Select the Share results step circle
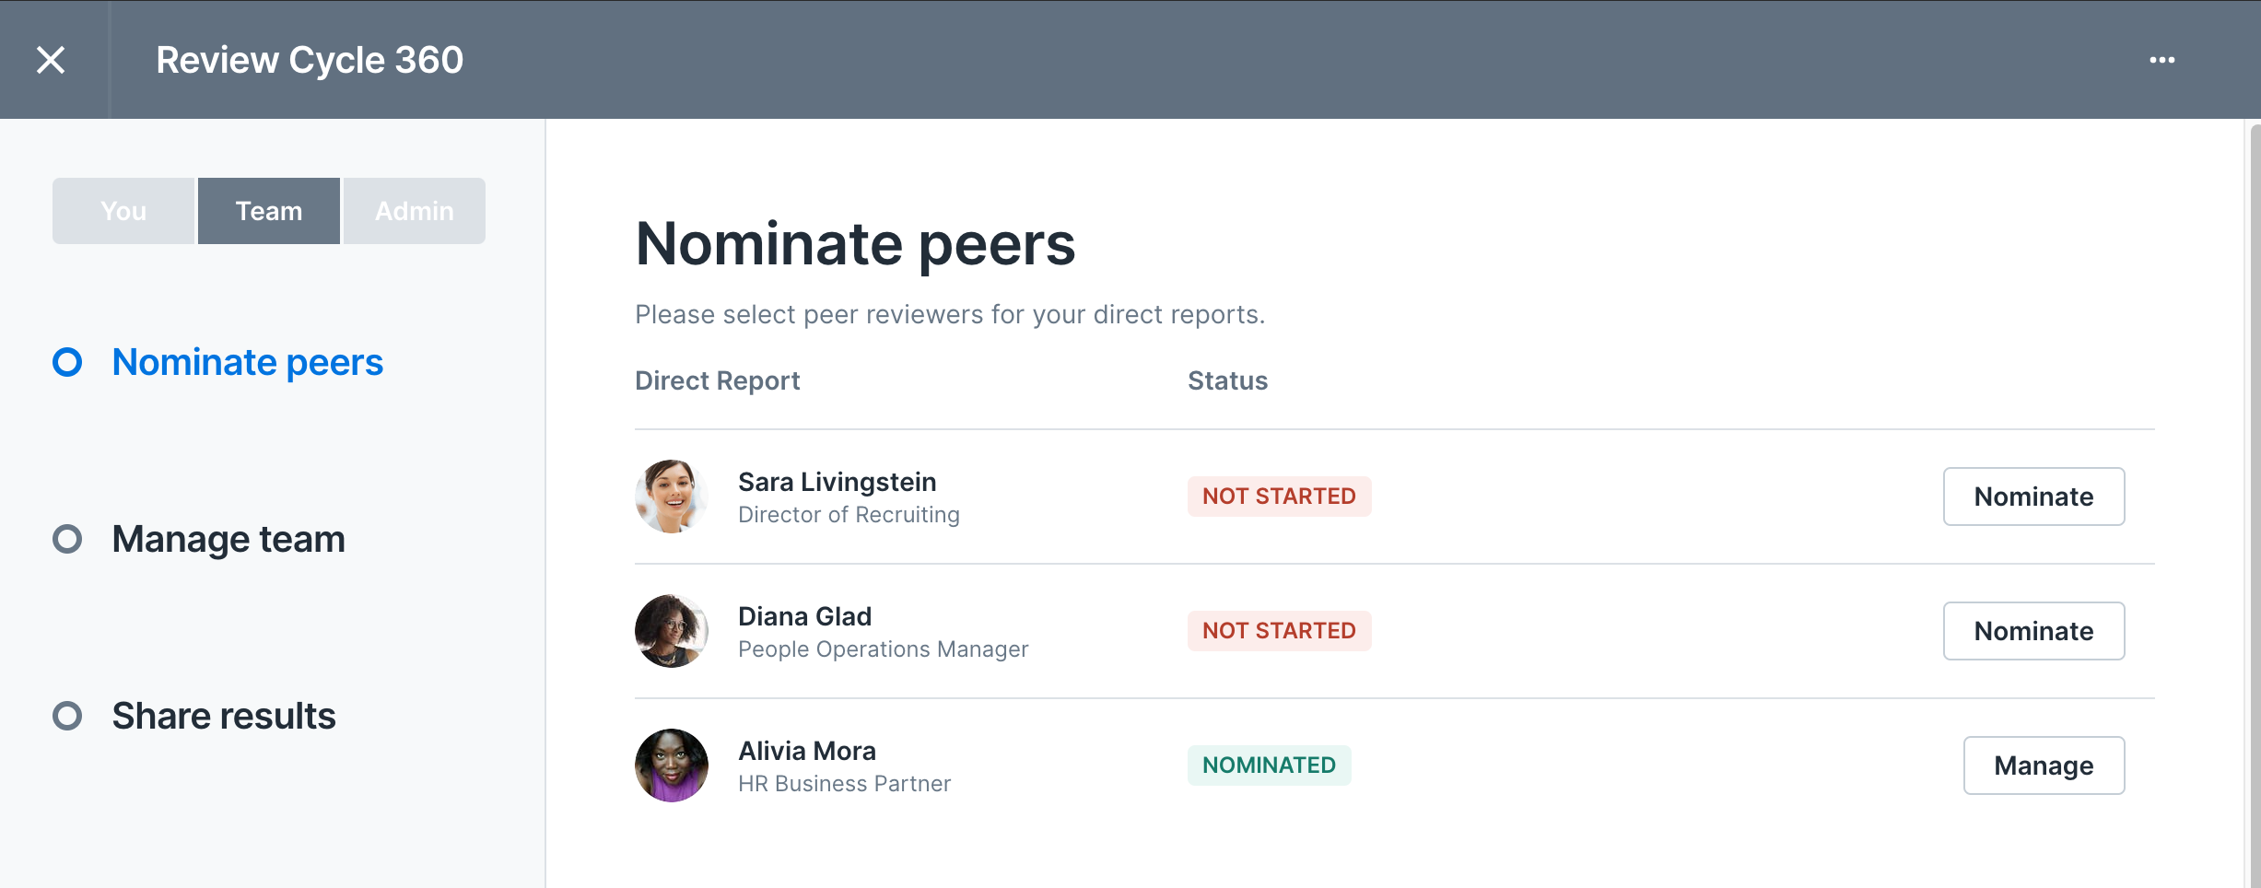Image resolution: width=2261 pixels, height=888 pixels. [67, 716]
